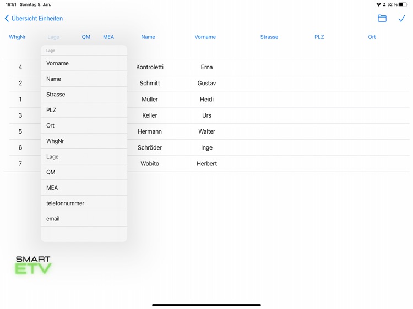The image size is (413, 309).
Task: Open the MEA column header dropdown
Action: point(108,37)
